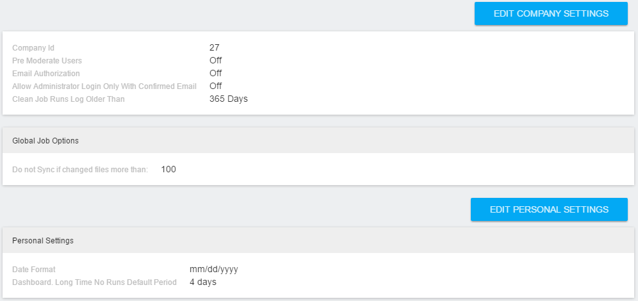Select the 4 days period value

click(203, 282)
